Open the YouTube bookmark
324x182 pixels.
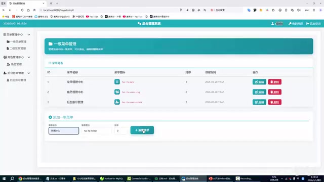92,17
